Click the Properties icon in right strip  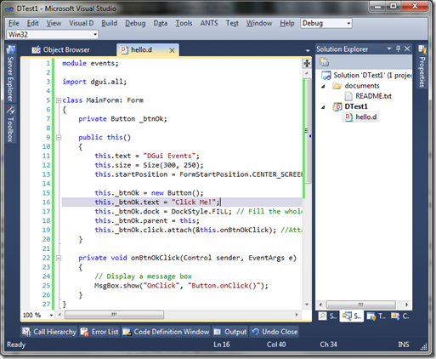(422, 50)
